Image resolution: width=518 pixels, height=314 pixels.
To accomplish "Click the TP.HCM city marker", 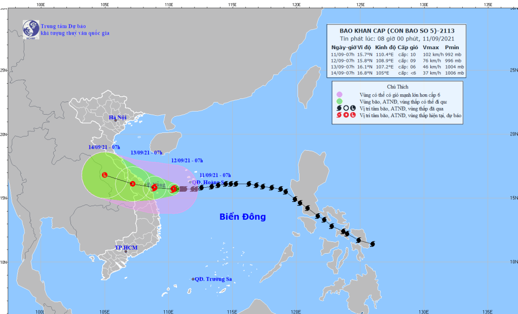I will coord(126,251).
